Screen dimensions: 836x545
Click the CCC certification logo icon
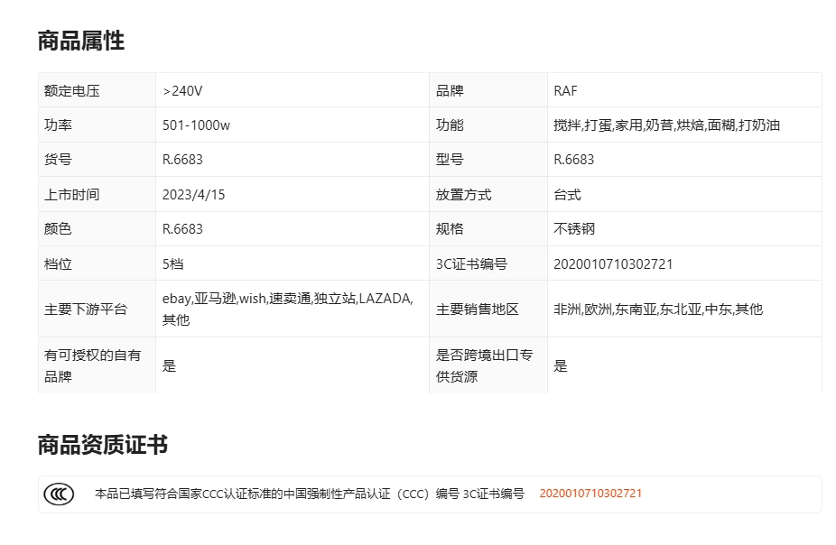[59, 494]
